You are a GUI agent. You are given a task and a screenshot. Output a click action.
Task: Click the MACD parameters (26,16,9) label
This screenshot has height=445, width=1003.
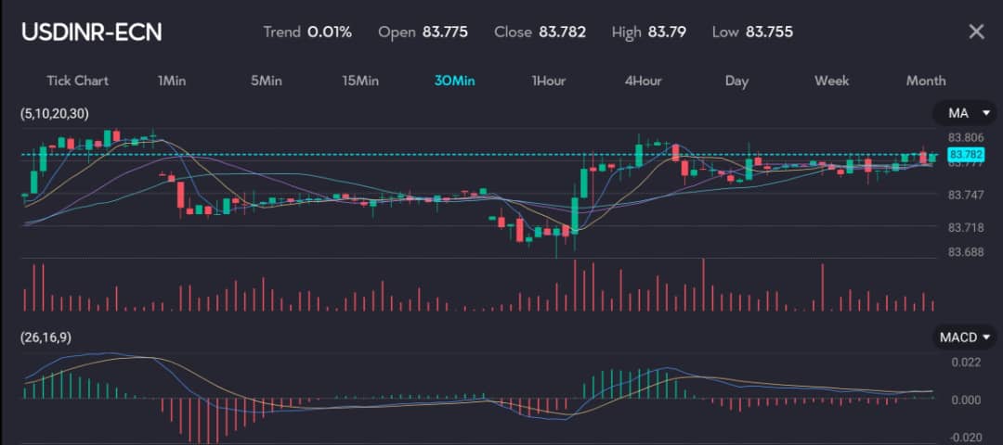click(46, 337)
